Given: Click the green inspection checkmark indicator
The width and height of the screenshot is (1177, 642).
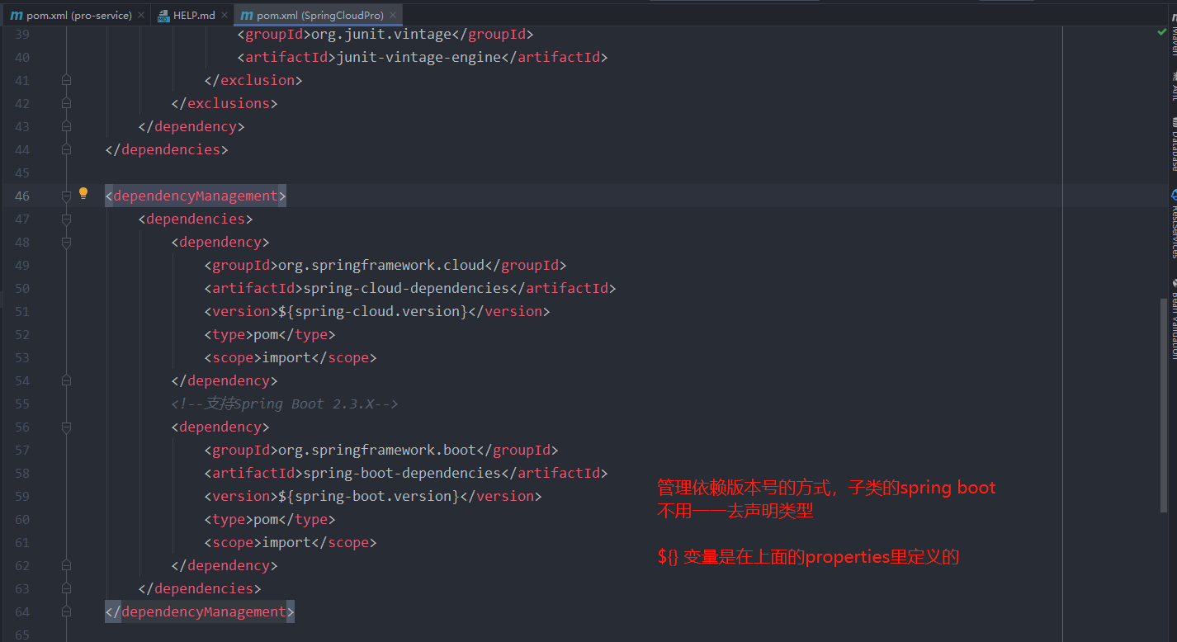Looking at the screenshot, I should [1162, 33].
